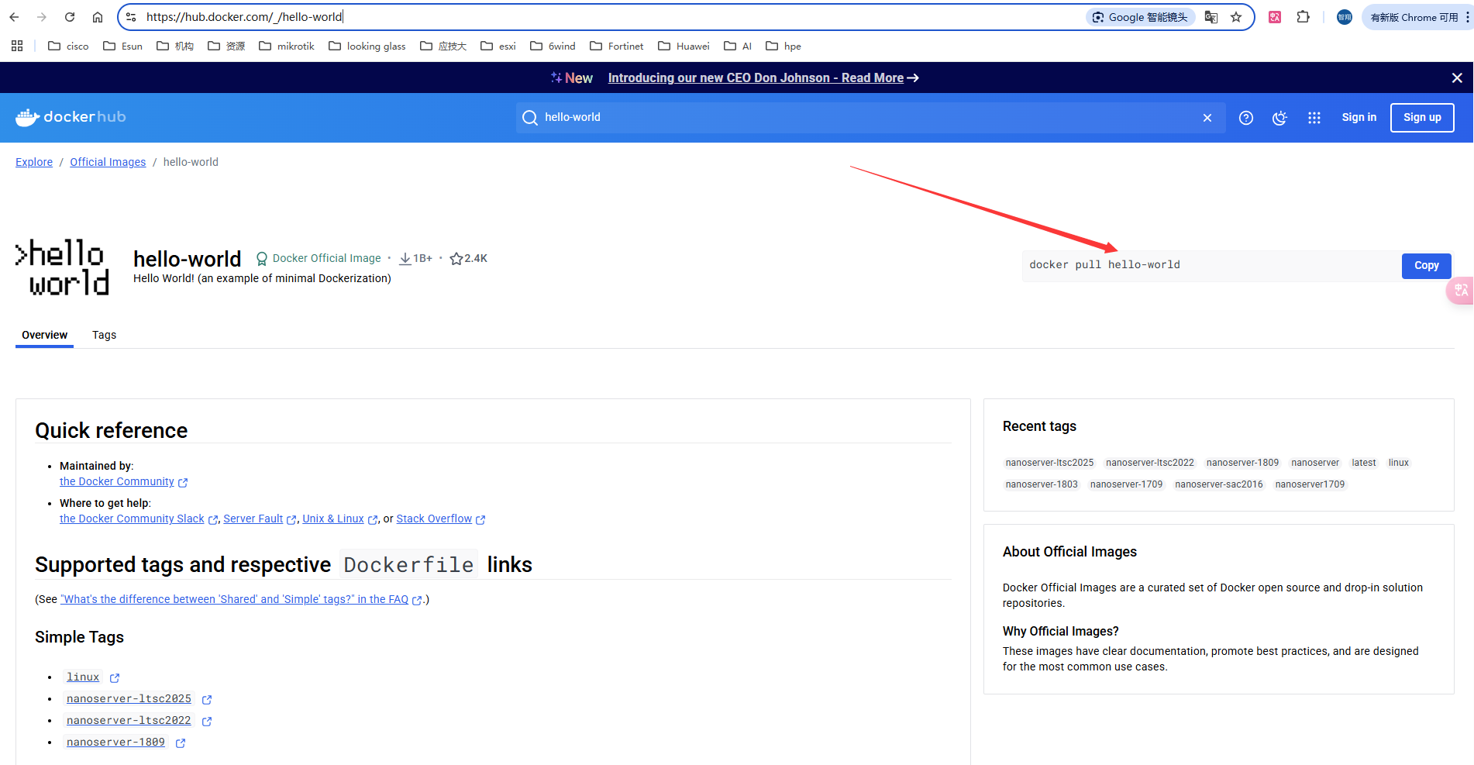Open the Official Images breadcrumb link
The image size is (1474, 765).
point(108,162)
